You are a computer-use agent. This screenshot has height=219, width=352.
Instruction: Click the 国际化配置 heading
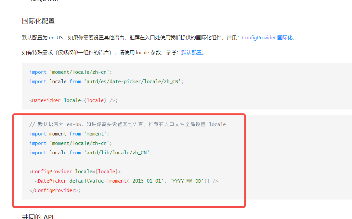click(x=38, y=21)
